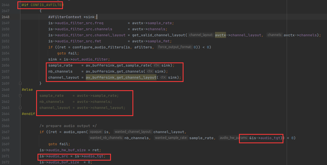Click the force_output_format: parameter hint
Screen dimensions: 327x165
175,47
